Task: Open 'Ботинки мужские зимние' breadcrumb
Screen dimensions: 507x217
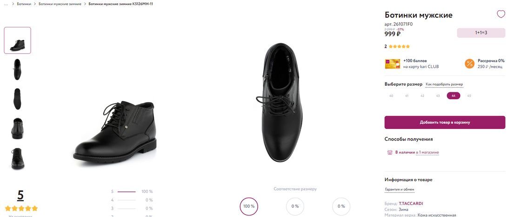Action: click(x=60, y=4)
